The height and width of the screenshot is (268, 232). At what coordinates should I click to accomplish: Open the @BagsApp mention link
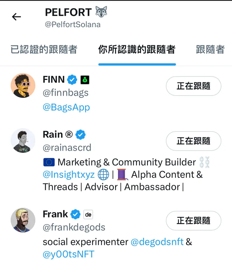pyautogui.click(x=66, y=107)
